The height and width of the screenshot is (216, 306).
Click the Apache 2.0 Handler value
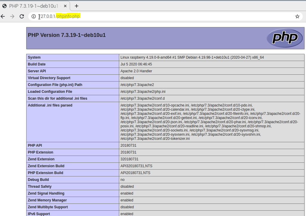coord(136,71)
